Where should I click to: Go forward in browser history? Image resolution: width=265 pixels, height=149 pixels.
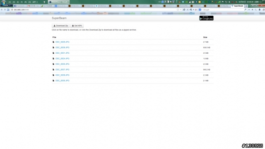(x=5, y=10)
